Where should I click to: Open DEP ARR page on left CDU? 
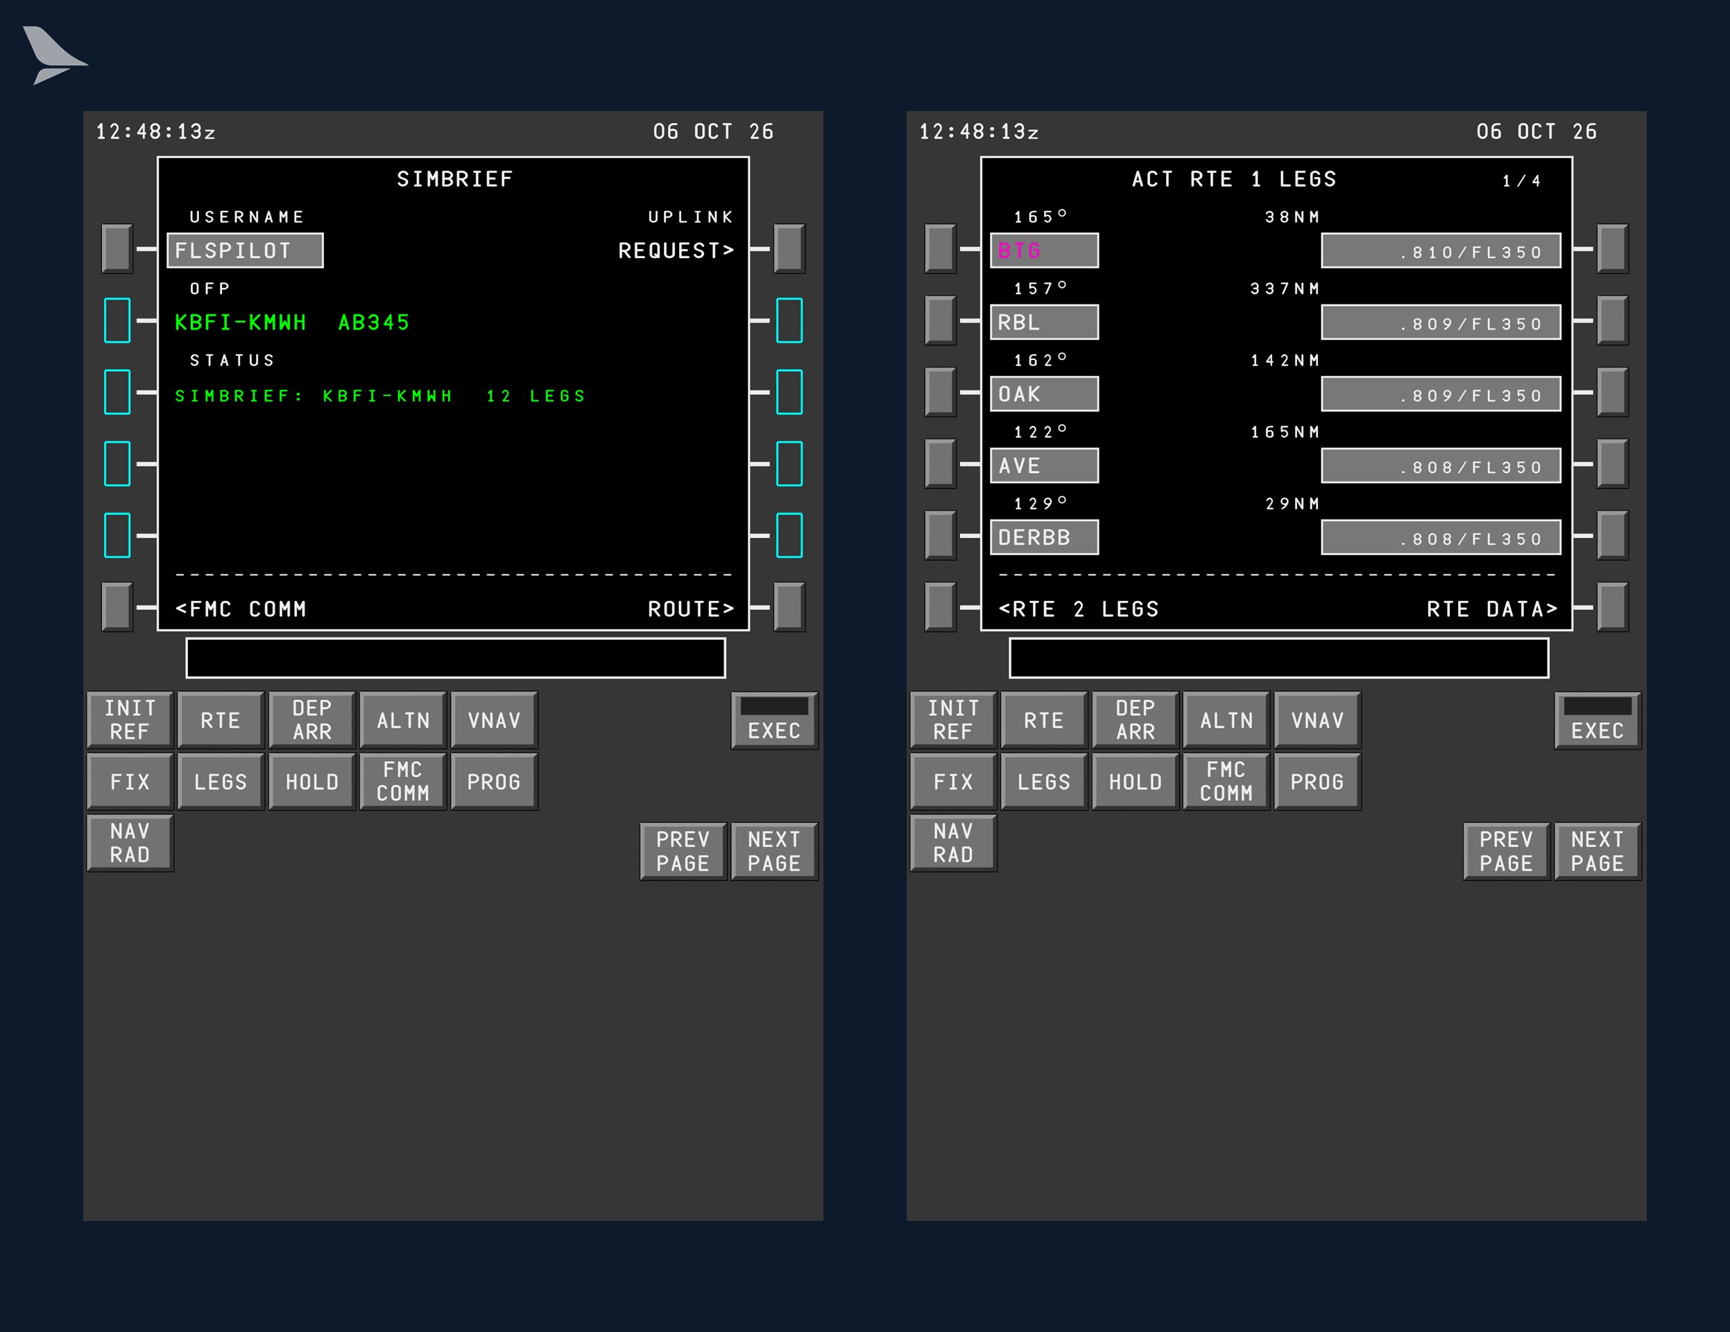pos(312,719)
